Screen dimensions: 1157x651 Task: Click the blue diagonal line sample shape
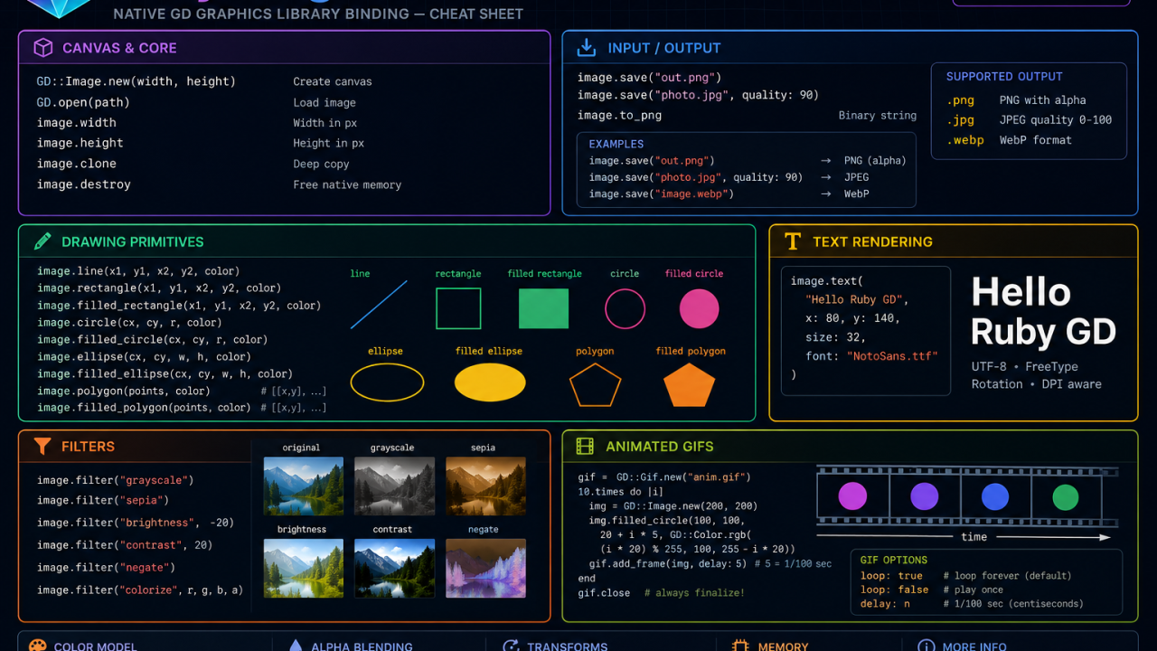(379, 305)
